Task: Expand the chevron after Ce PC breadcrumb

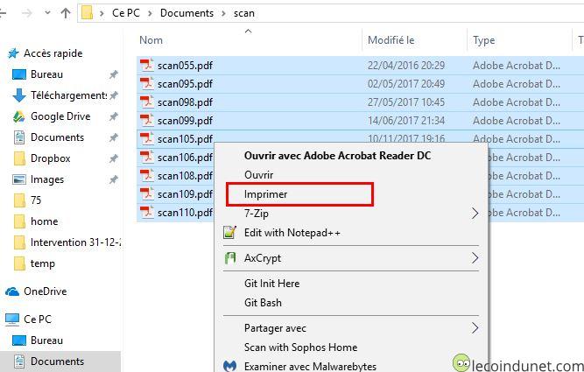Action: tap(150, 13)
